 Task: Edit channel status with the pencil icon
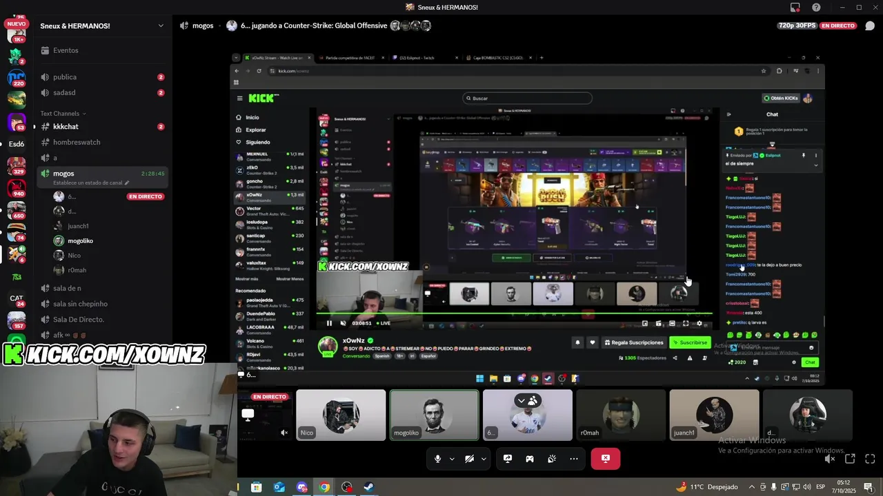coord(127,183)
